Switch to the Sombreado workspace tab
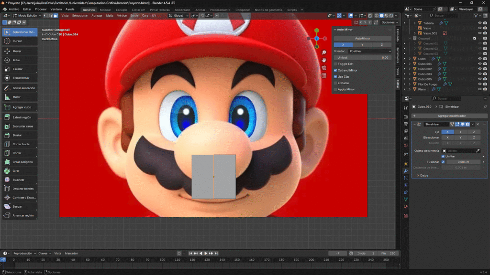 (x=182, y=10)
